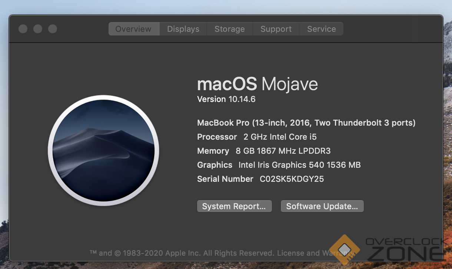452x269 pixels.
Task: Click the Intel Iris Graphics 540 line
Action: pos(279,165)
